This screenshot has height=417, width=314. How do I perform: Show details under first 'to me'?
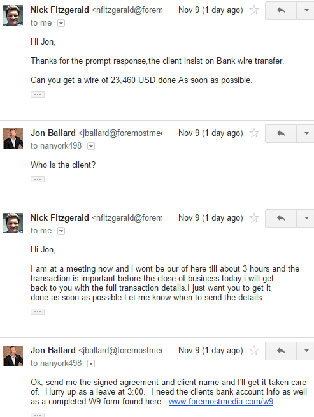coord(61,23)
